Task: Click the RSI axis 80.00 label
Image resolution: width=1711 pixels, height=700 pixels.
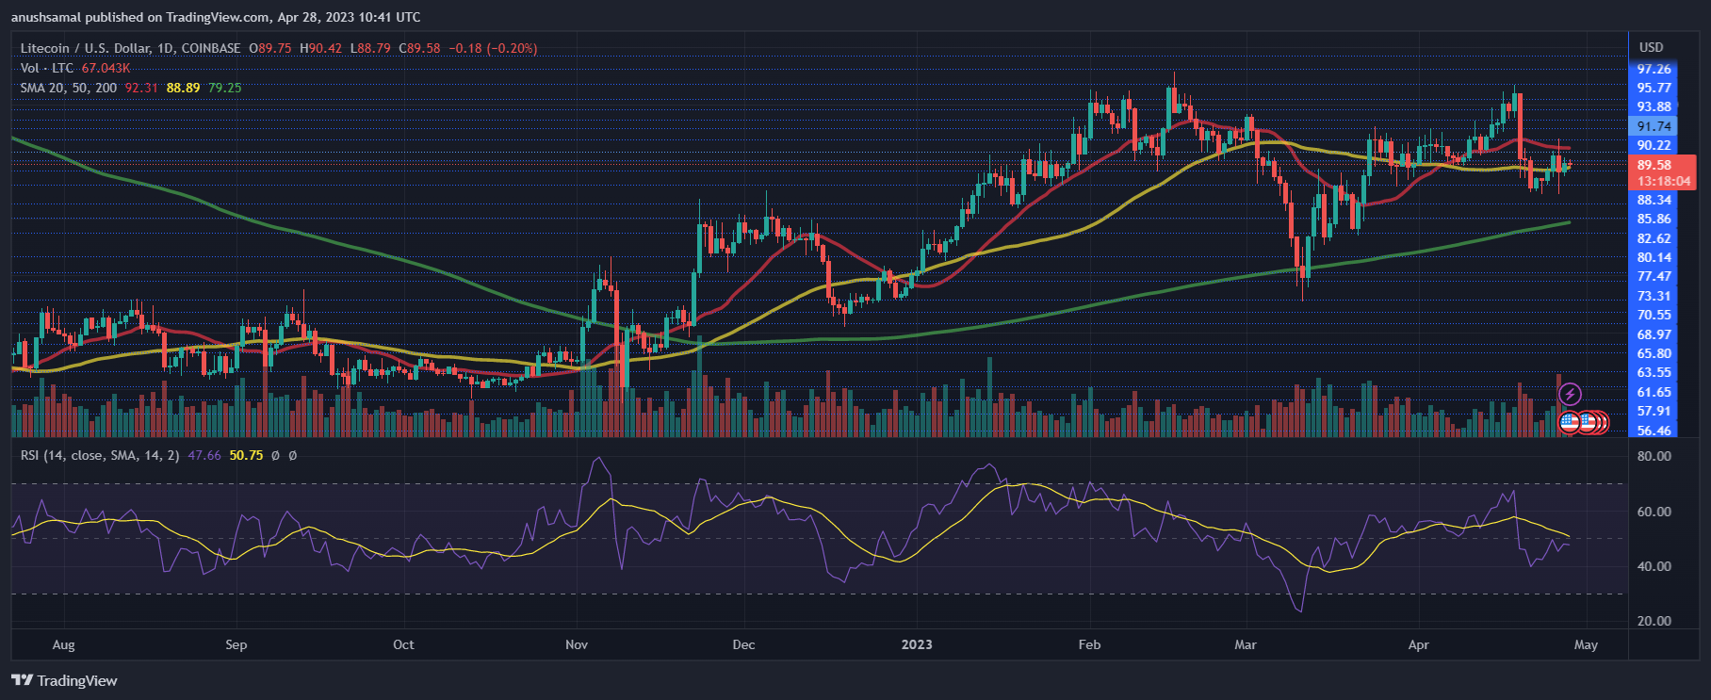Action: point(1654,456)
